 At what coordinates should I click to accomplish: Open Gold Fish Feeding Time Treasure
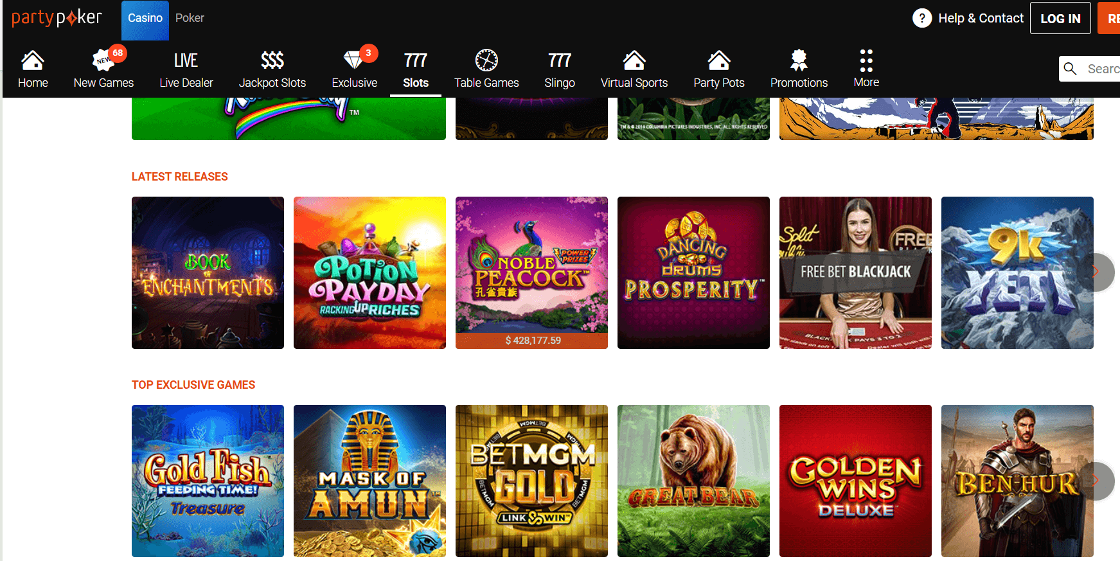pyautogui.click(x=208, y=481)
